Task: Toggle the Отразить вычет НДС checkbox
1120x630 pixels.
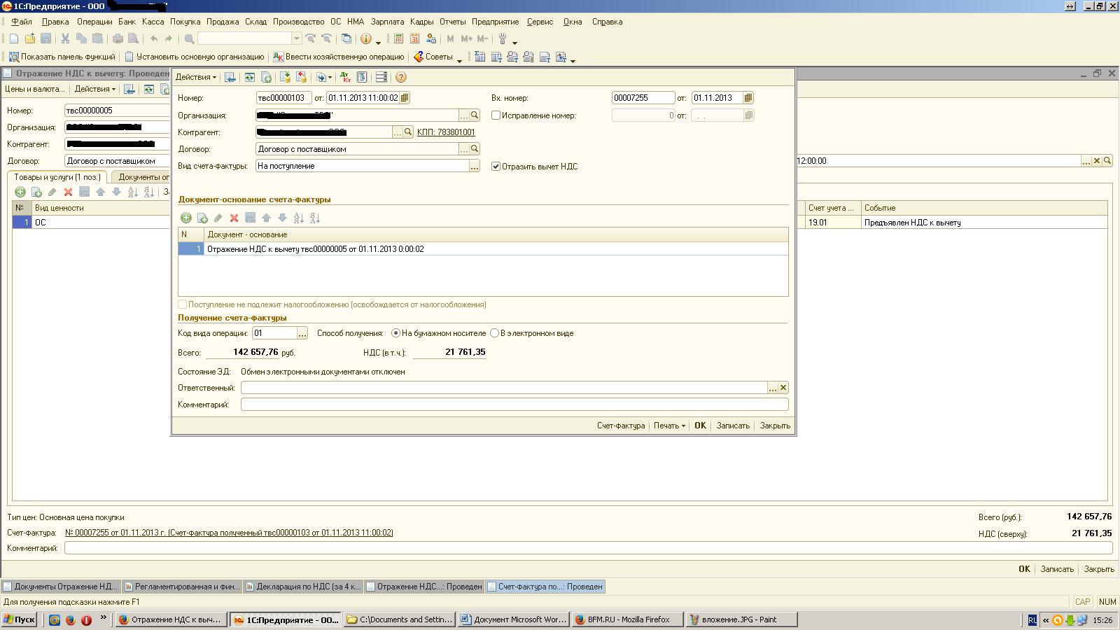Action: (x=496, y=167)
